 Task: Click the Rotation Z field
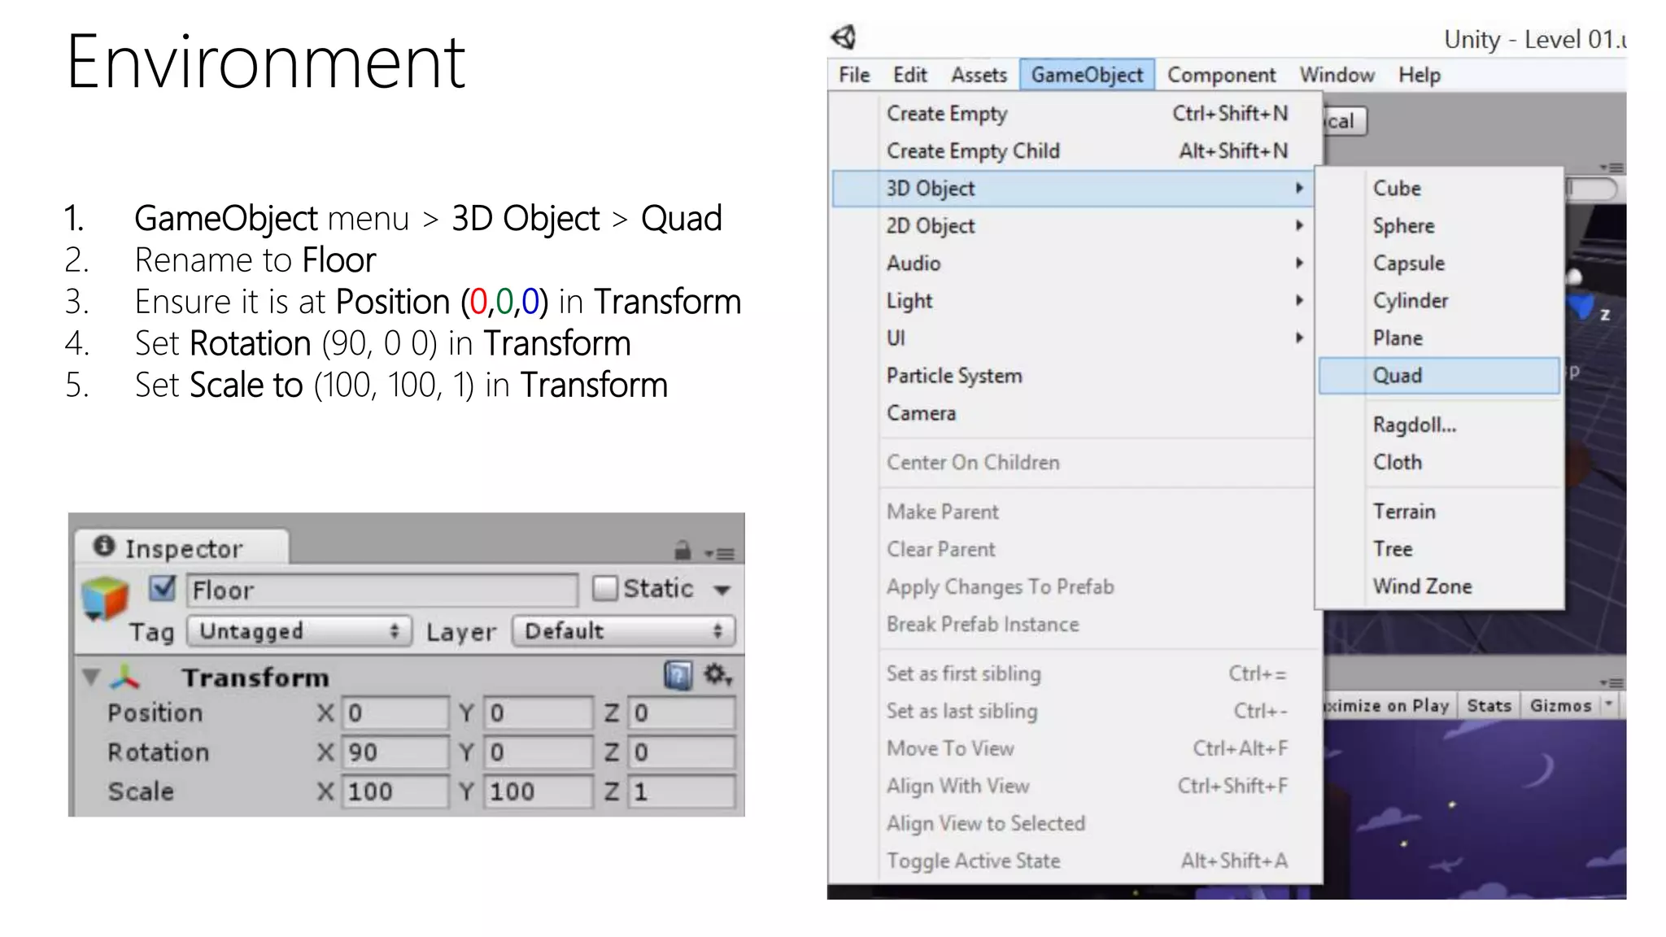(682, 752)
